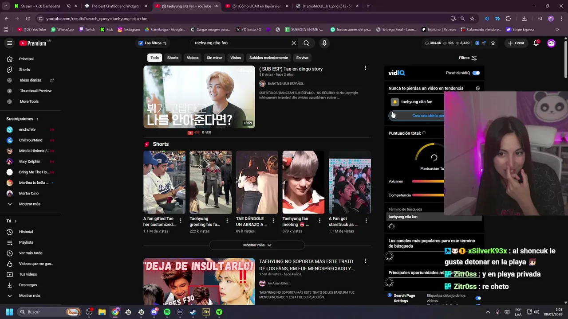Image resolution: width=568 pixels, height=319 pixels.
Task: Go to YouTube Premium home logo
Action: [33, 43]
